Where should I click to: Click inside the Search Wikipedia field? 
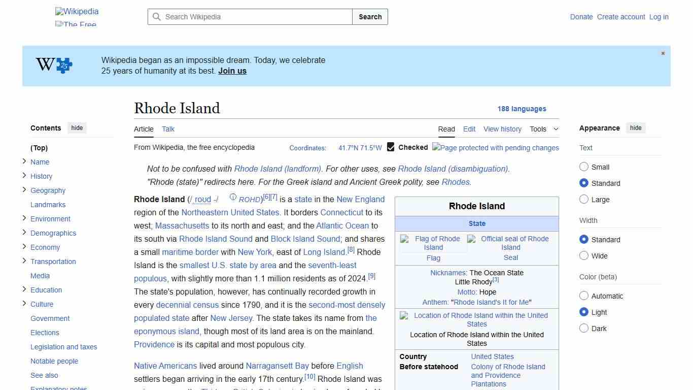249,17
